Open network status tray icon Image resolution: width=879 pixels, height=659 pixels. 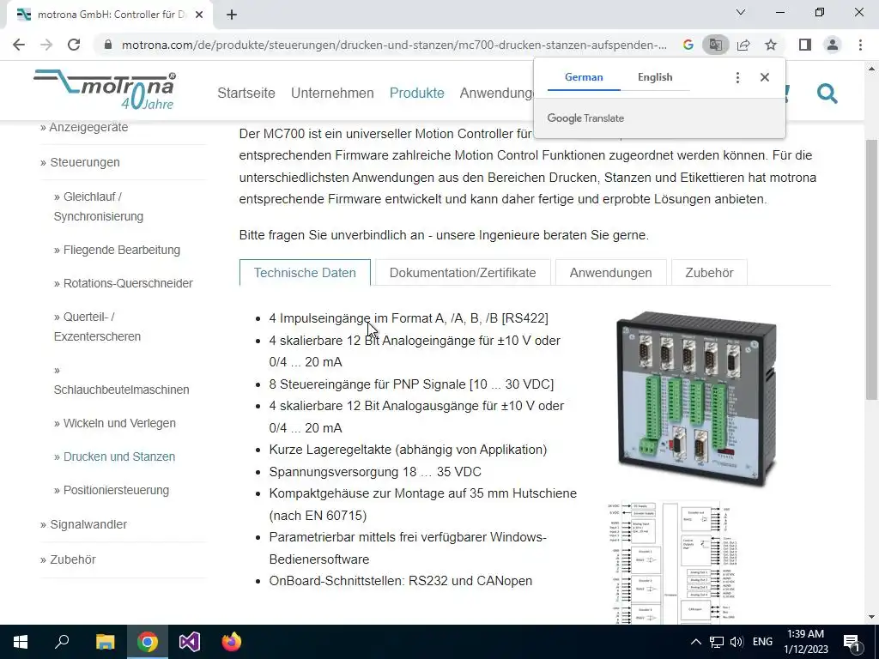pos(717,642)
